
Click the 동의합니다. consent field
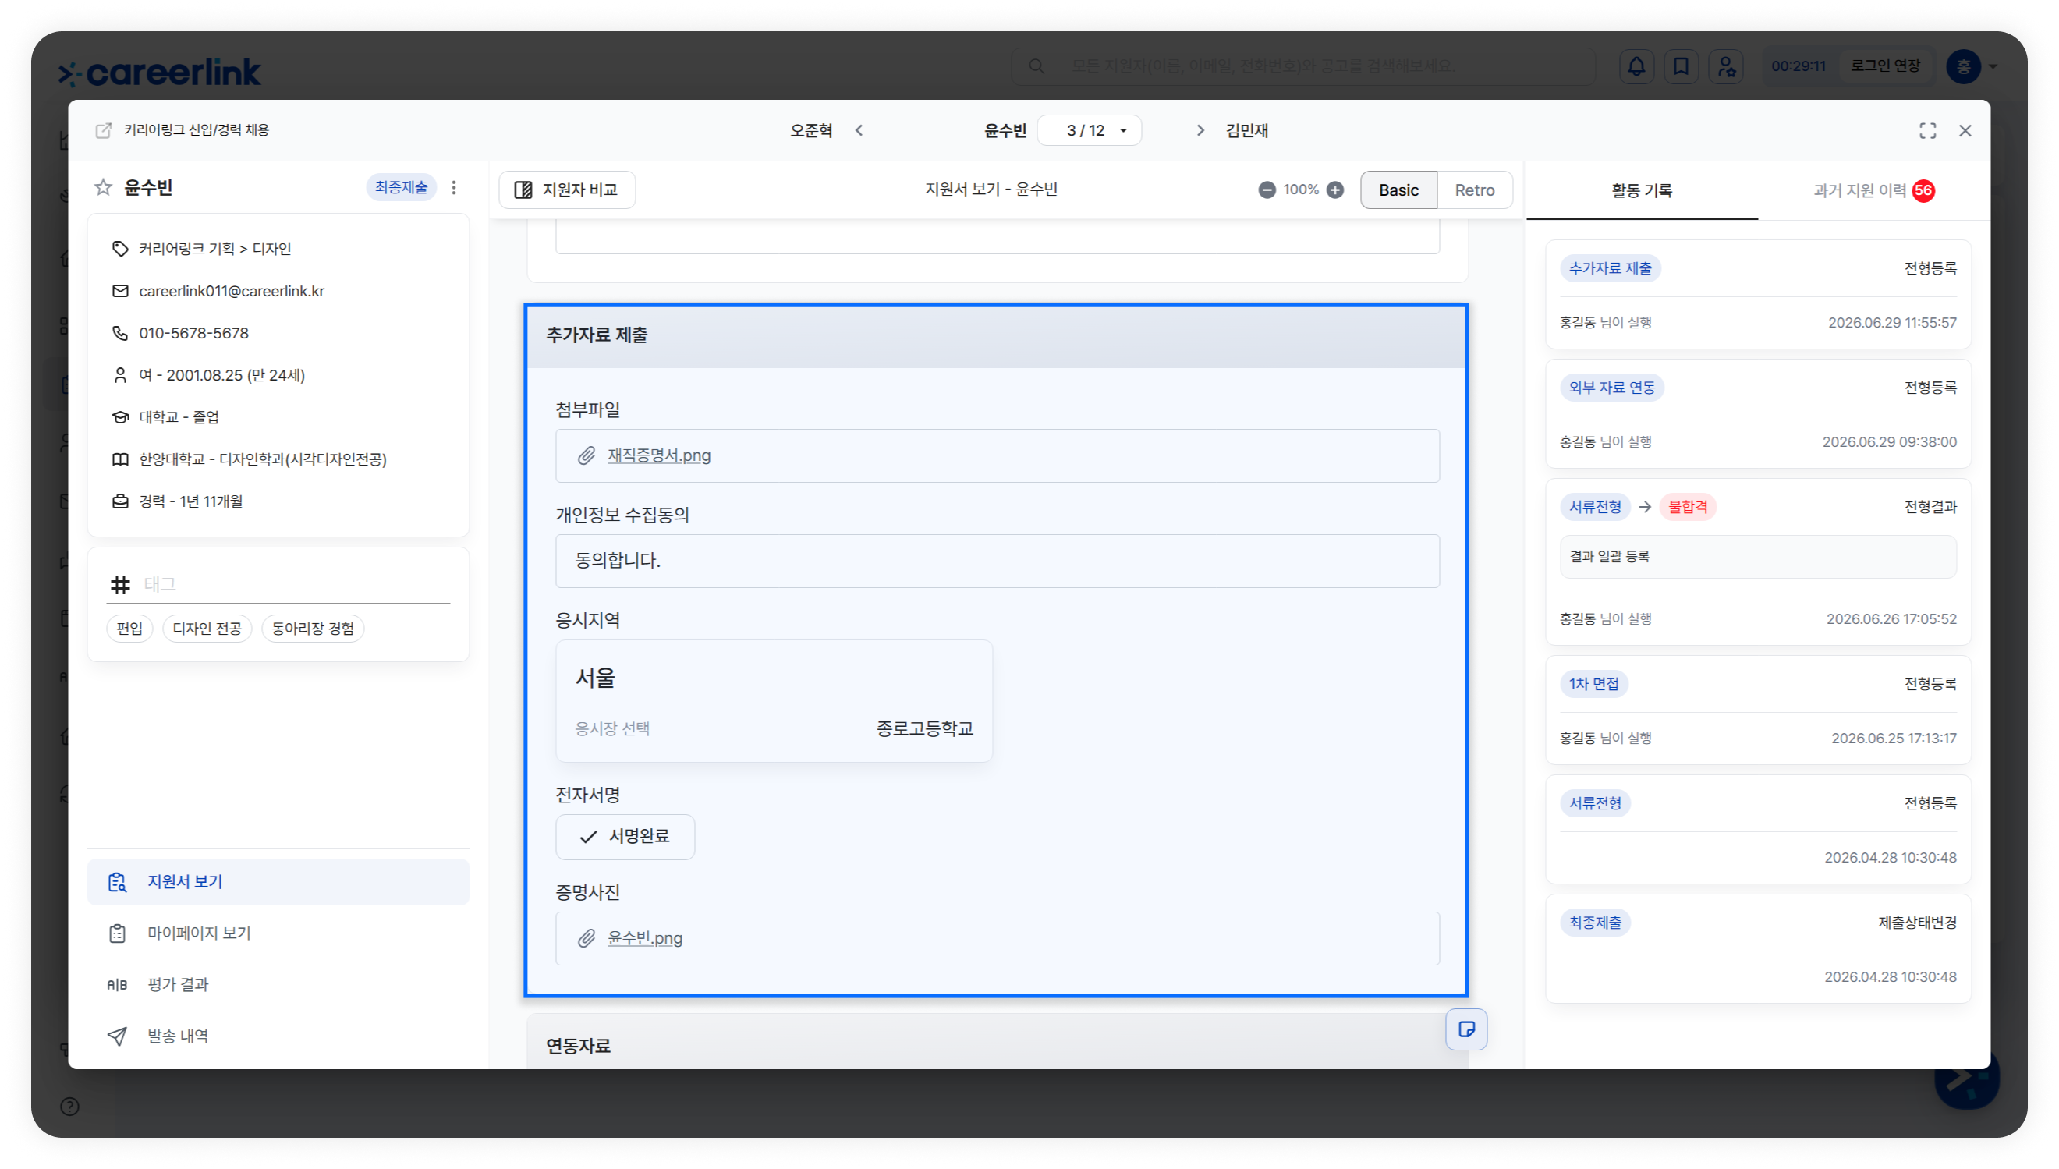click(x=997, y=561)
